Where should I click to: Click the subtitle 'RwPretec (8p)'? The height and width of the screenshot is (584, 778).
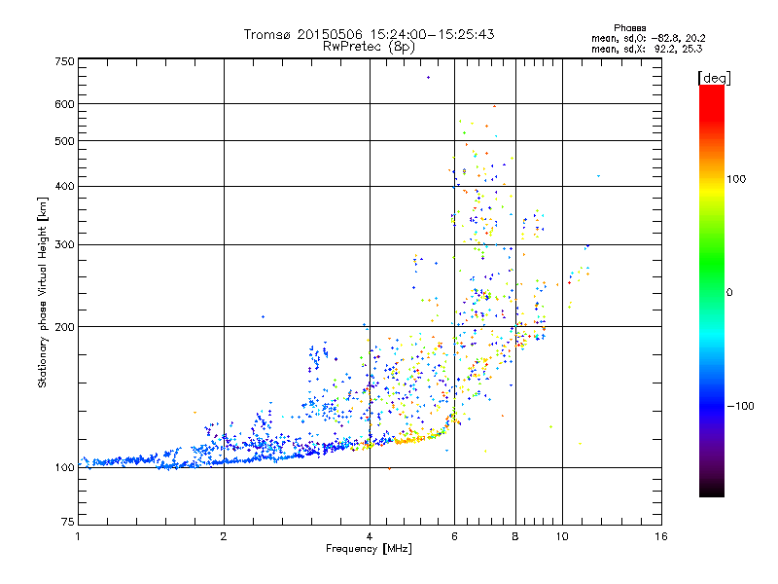[369, 47]
